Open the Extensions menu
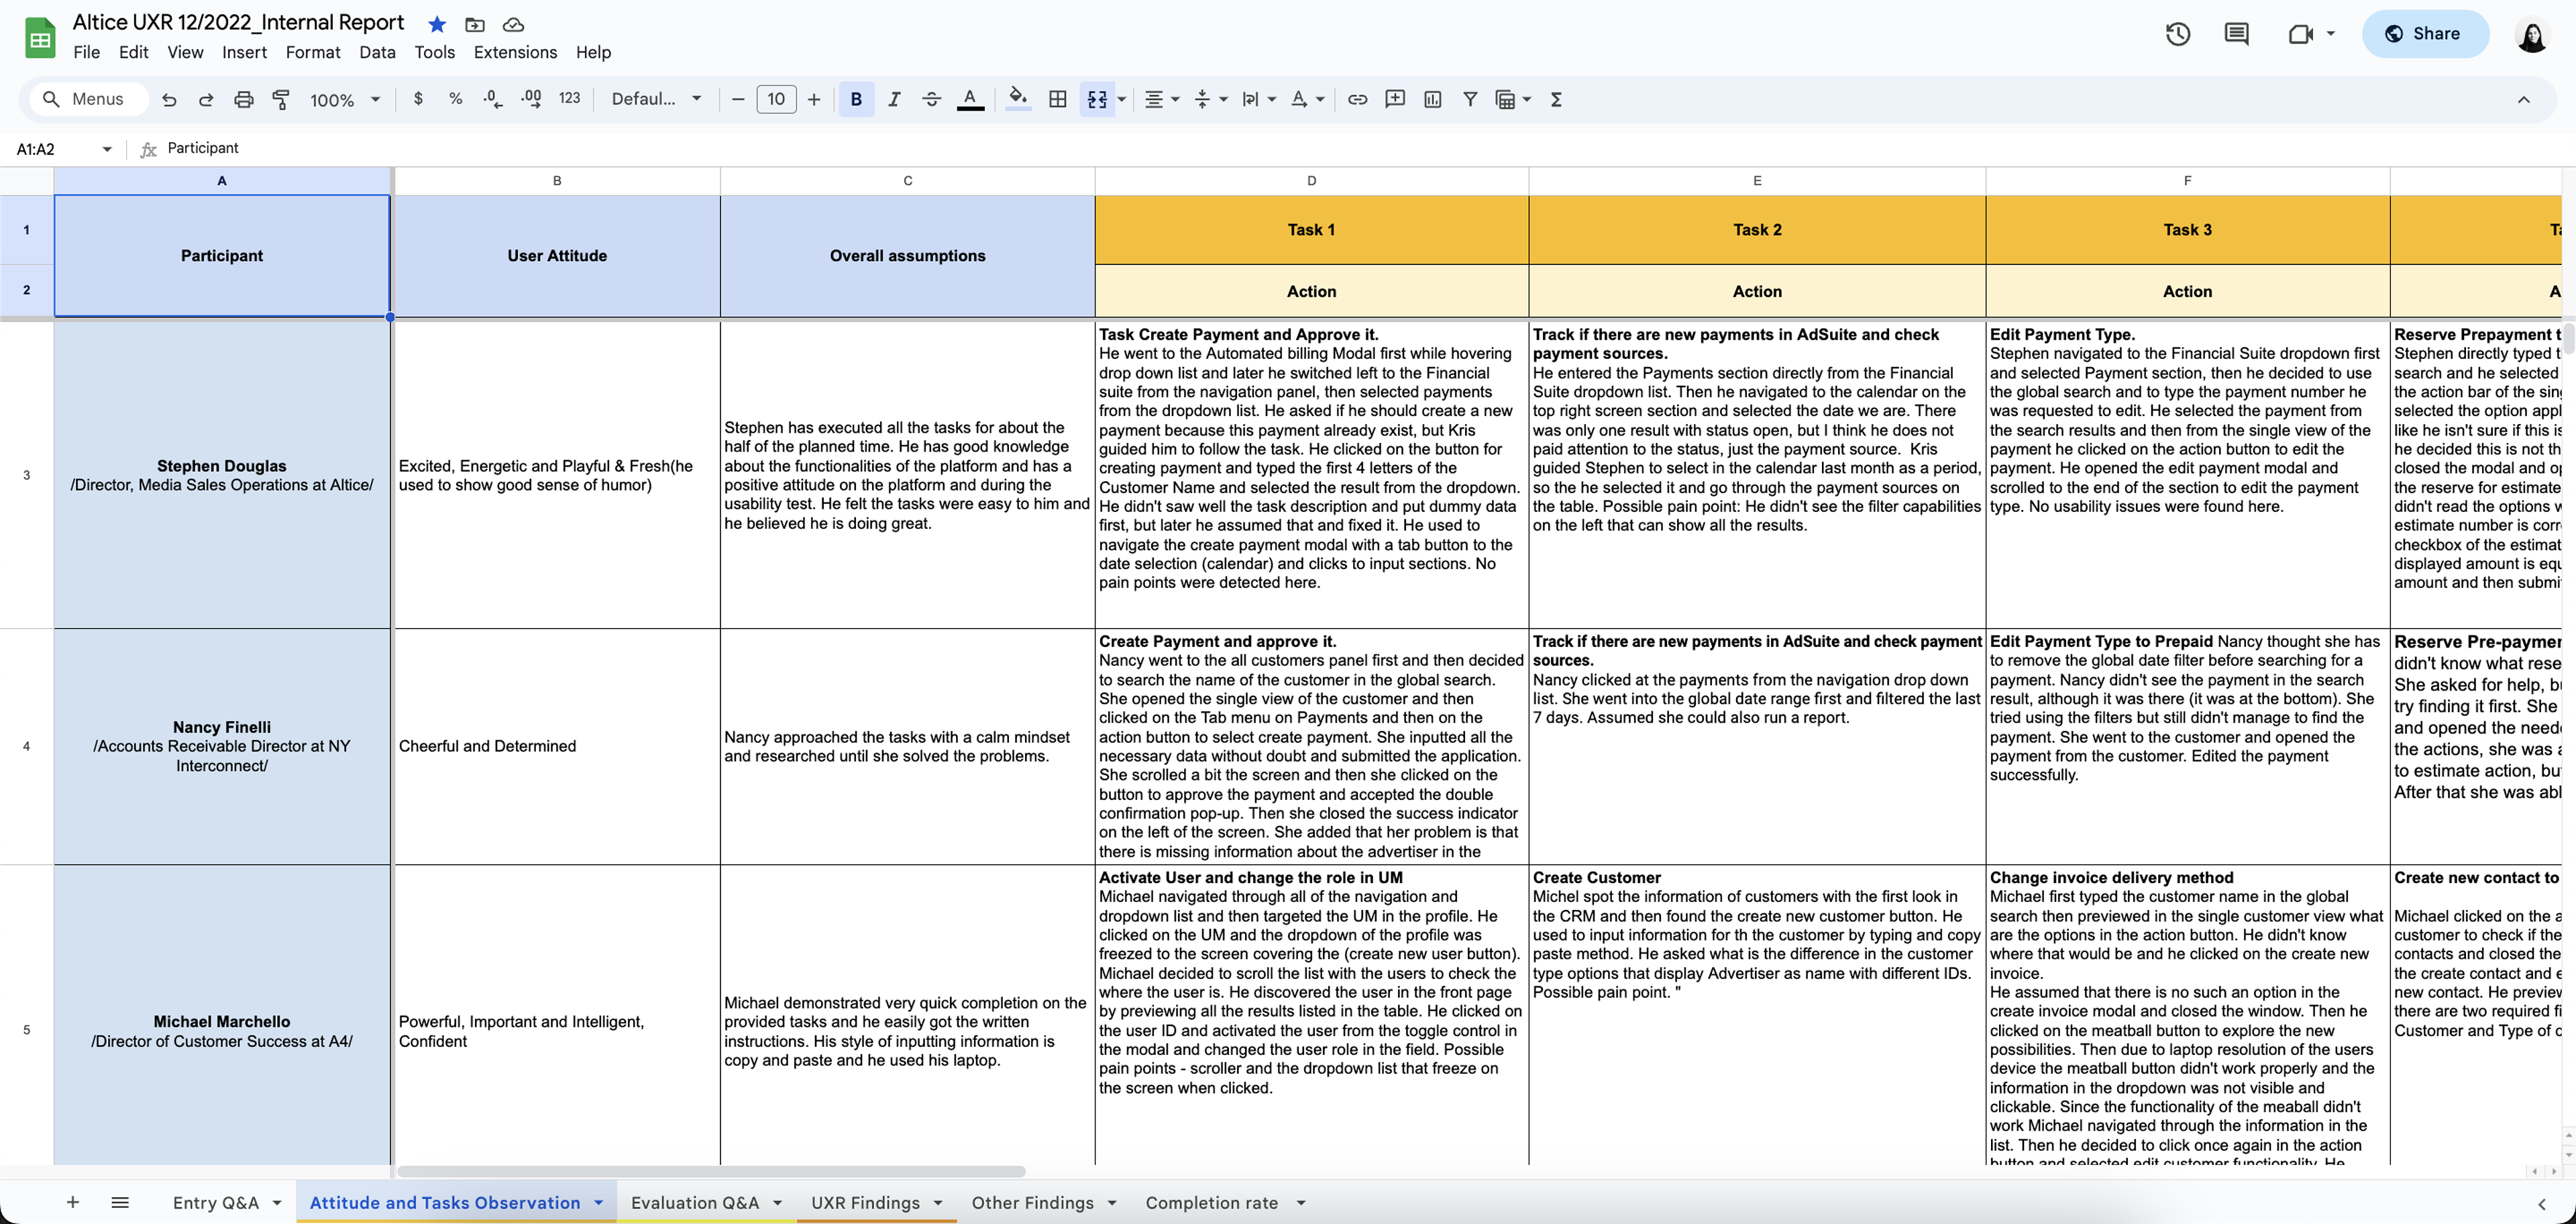 tap(515, 52)
